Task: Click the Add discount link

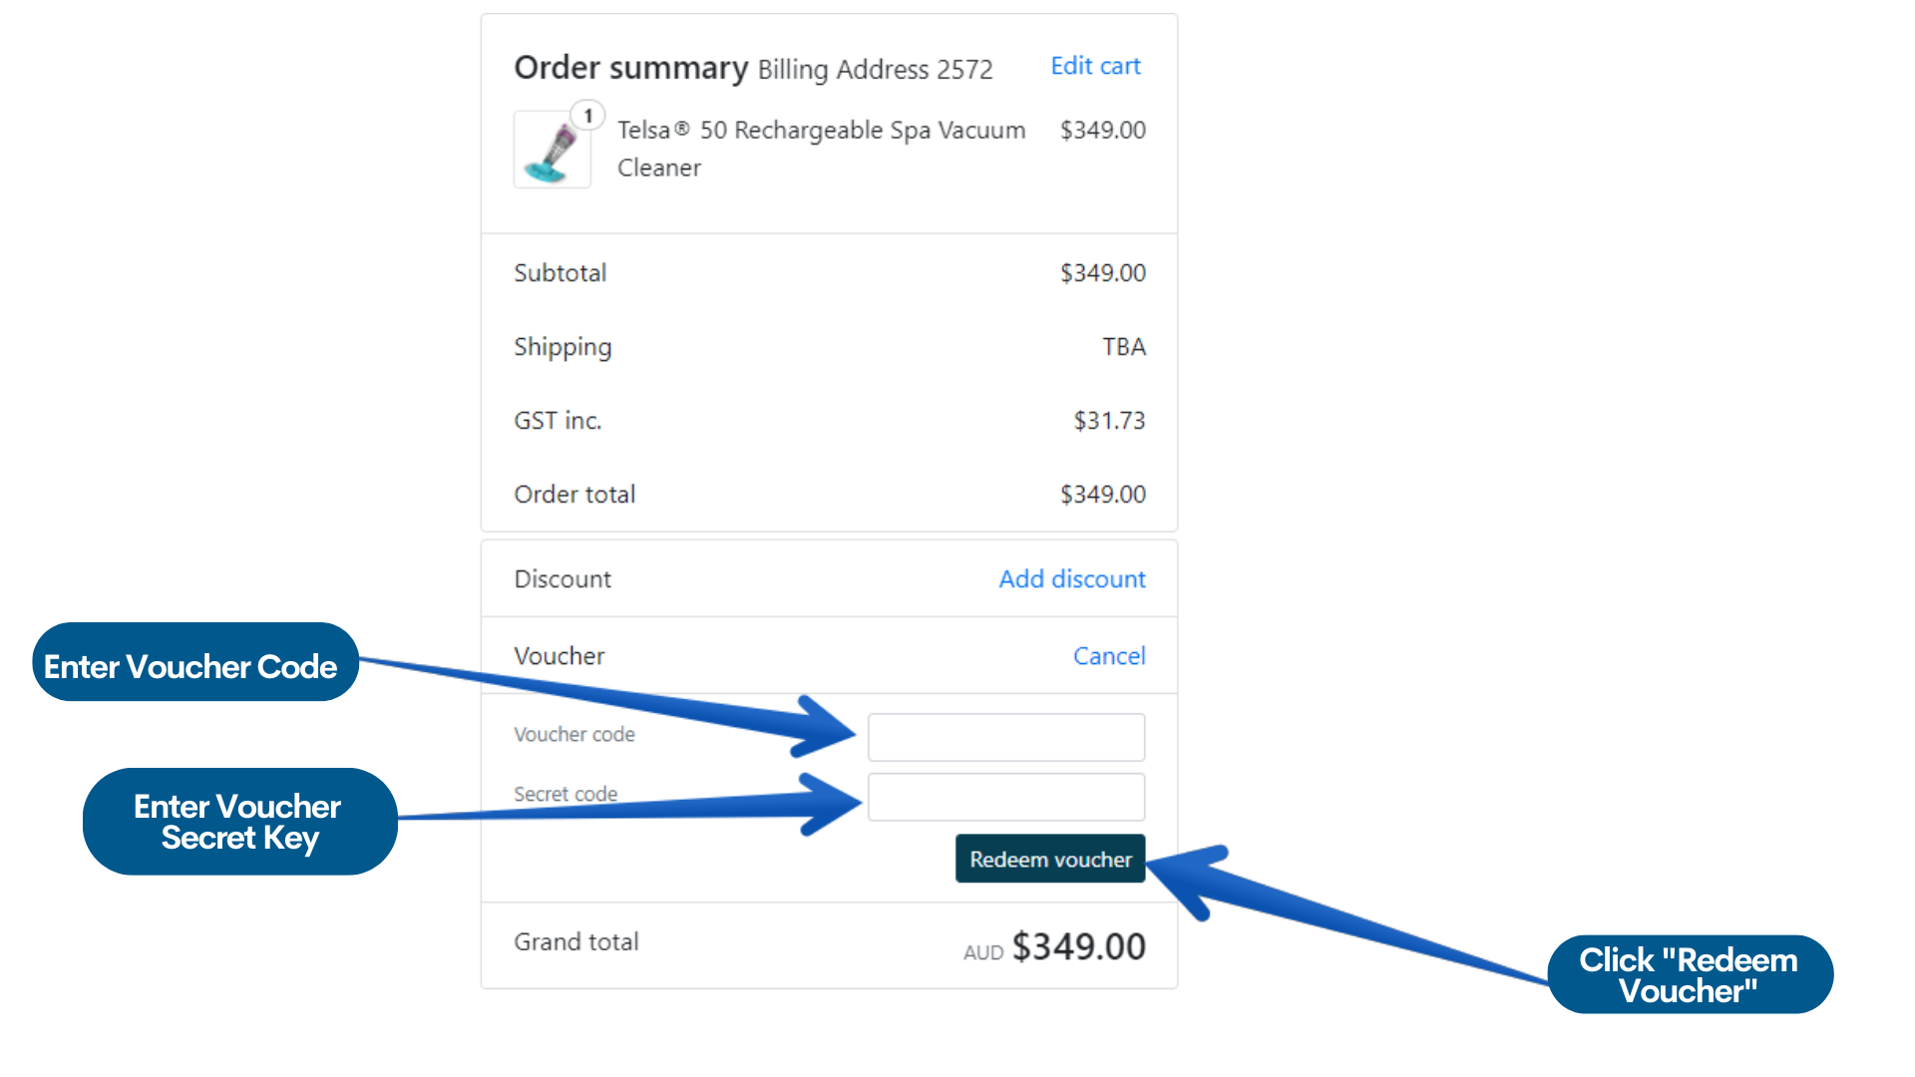Action: click(1072, 579)
